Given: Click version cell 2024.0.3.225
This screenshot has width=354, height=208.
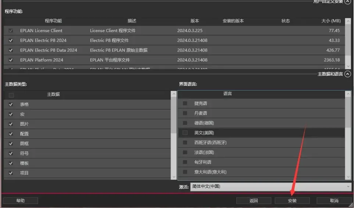Looking at the screenshot, I should [x=190, y=31].
